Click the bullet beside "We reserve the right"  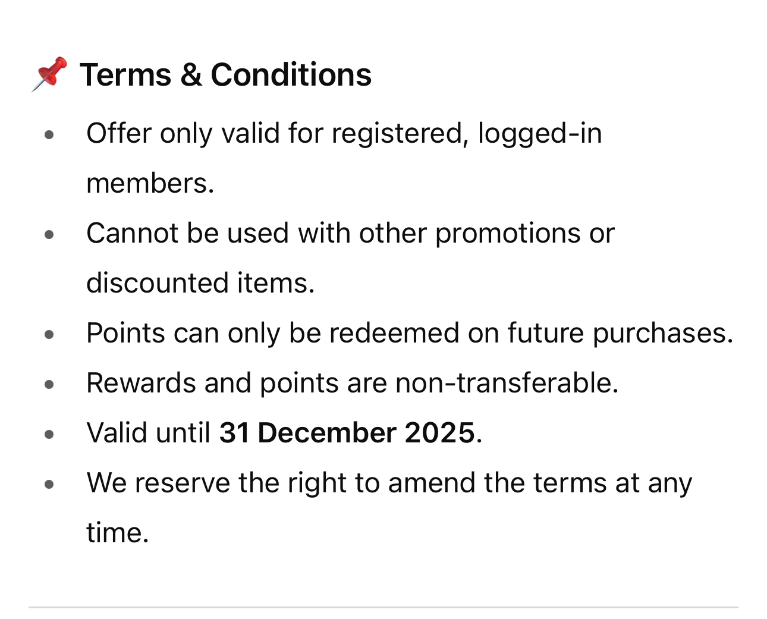(x=49, y=485)
